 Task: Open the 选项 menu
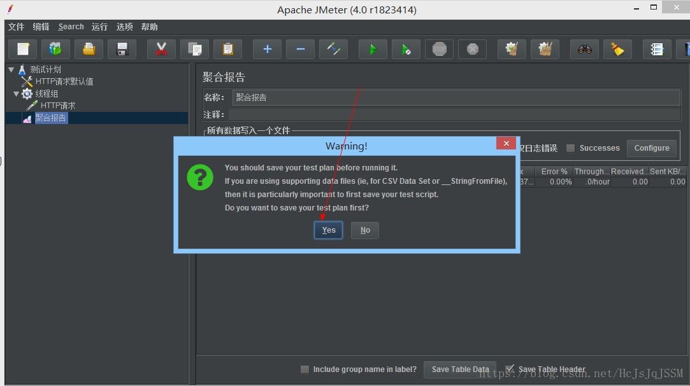click(x=124, y=27)
